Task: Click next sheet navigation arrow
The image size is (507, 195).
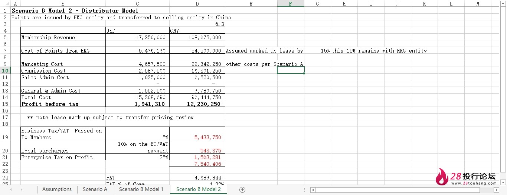Action: coord(21,189)
